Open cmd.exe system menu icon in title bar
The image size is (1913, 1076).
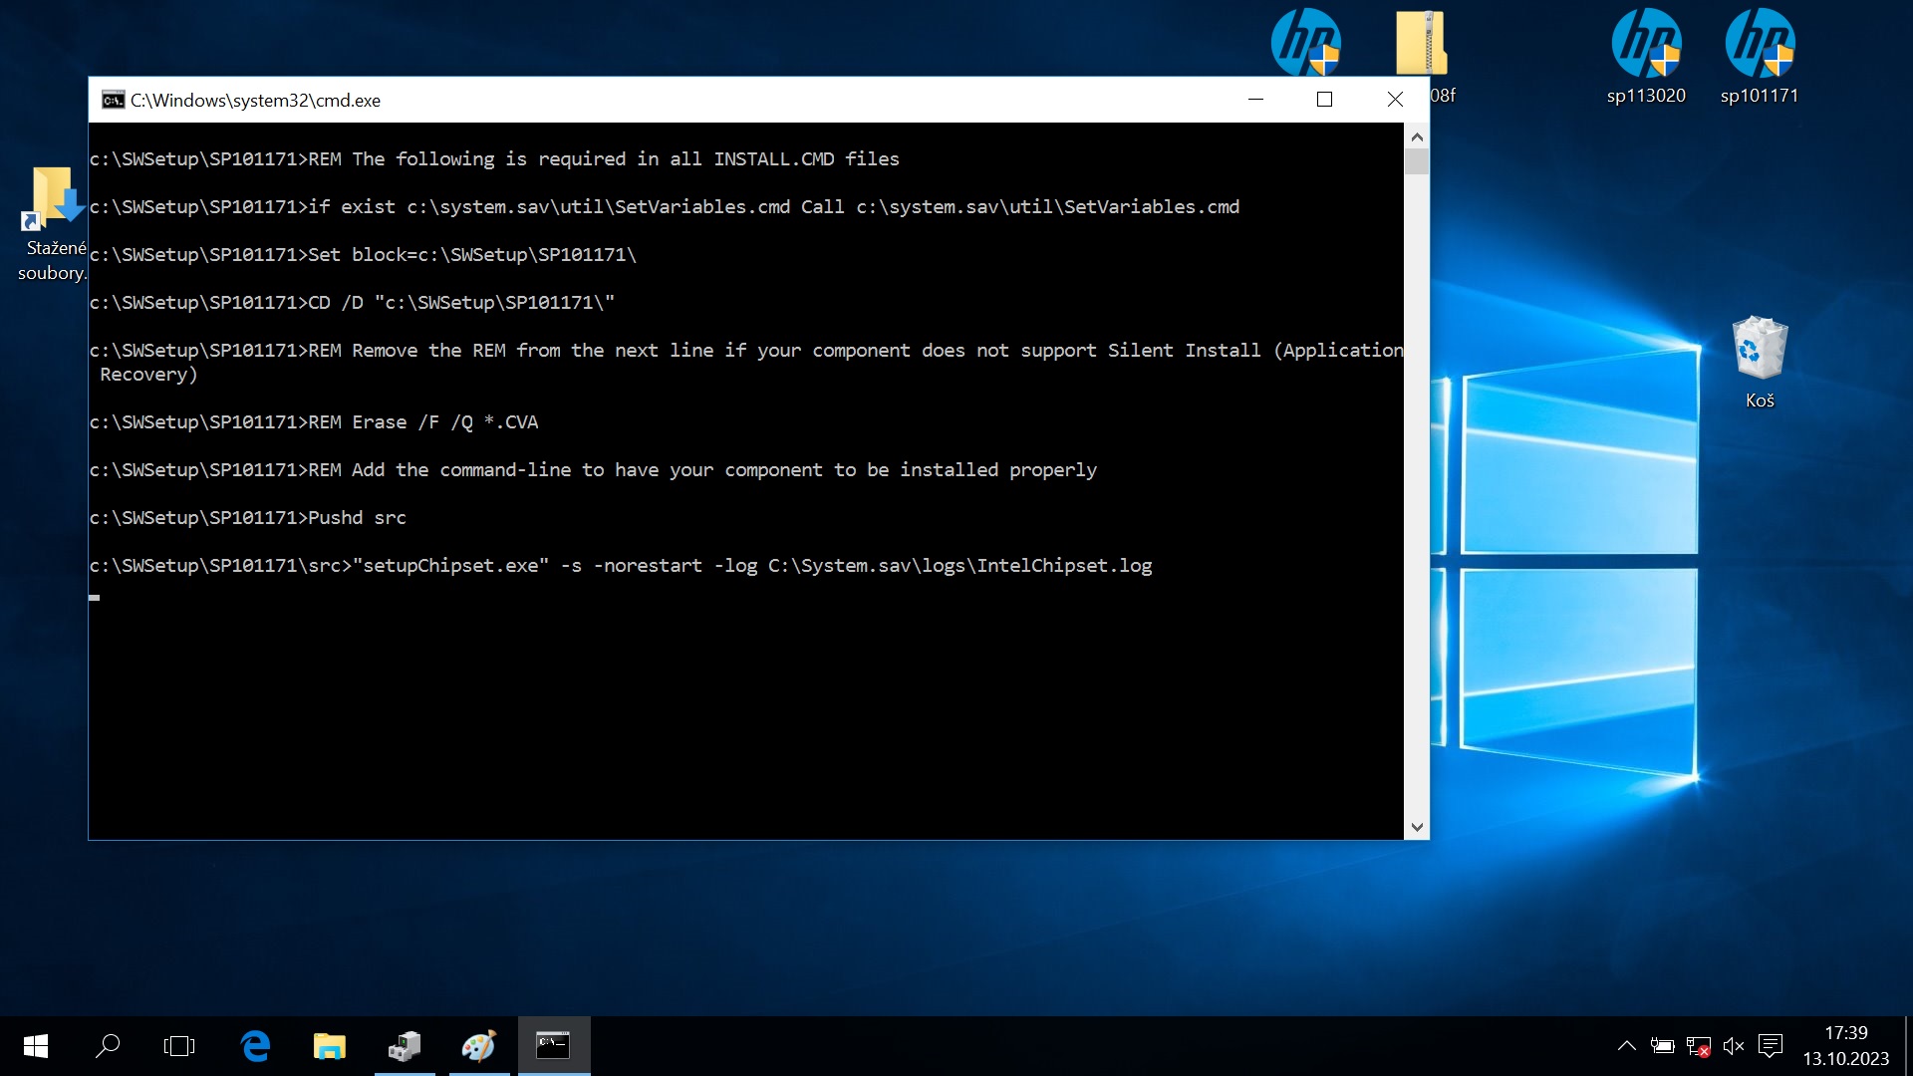(113, 100)
